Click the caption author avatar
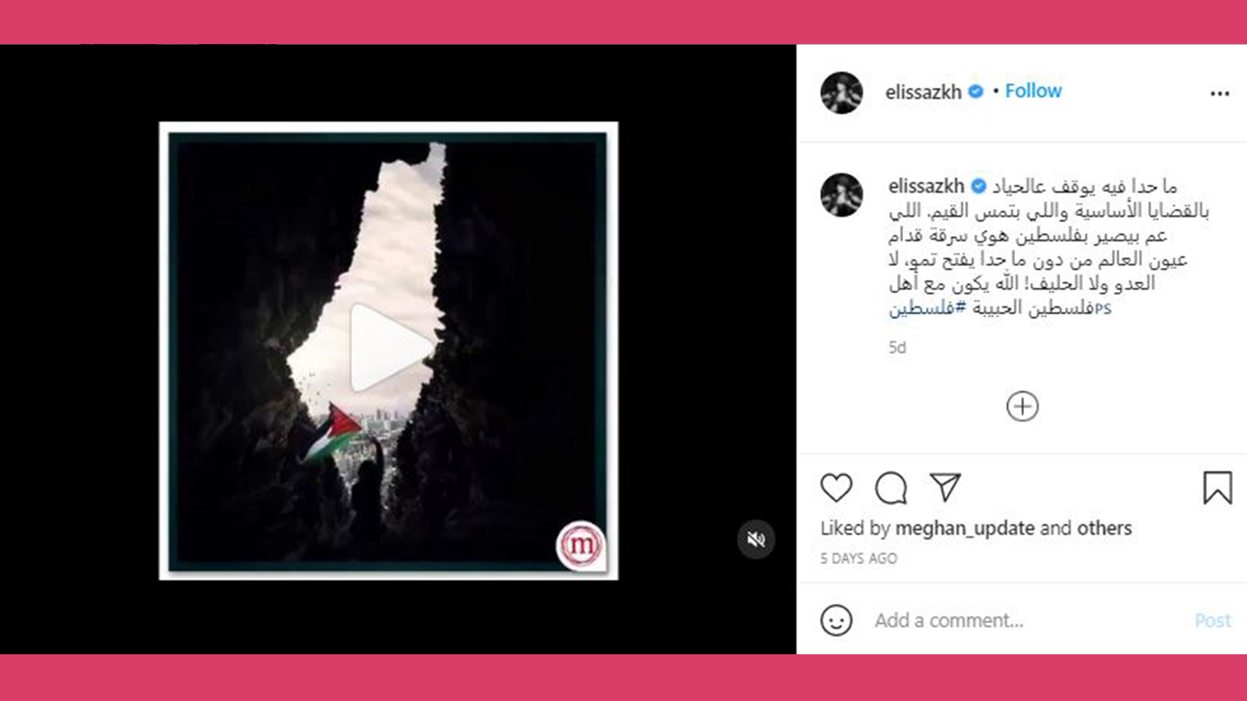 tap(842, 195)
